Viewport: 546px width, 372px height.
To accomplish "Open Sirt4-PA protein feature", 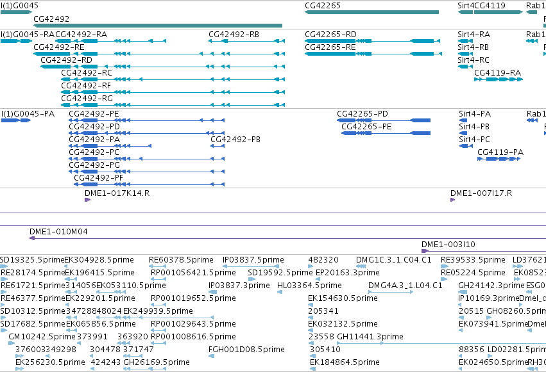I will tap(463, 120).
